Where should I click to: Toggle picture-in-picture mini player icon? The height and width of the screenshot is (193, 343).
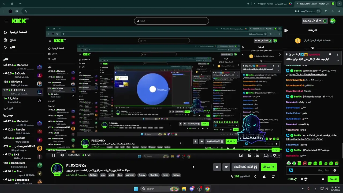tap(241, 155)
